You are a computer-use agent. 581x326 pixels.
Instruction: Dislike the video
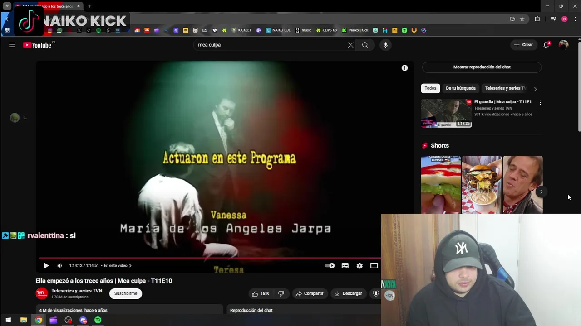point(281,293)
